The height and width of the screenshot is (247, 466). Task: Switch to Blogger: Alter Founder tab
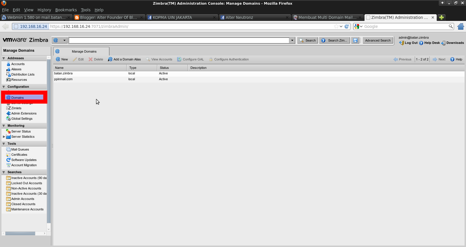pos(109,17)
